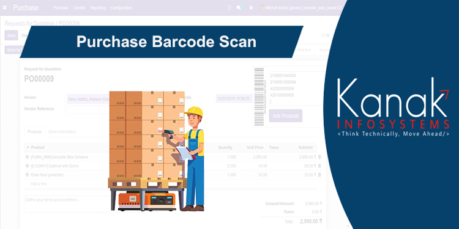Open the Configuration menu
The height and width of the screenshot is (229, 459).
click(121, 8)
